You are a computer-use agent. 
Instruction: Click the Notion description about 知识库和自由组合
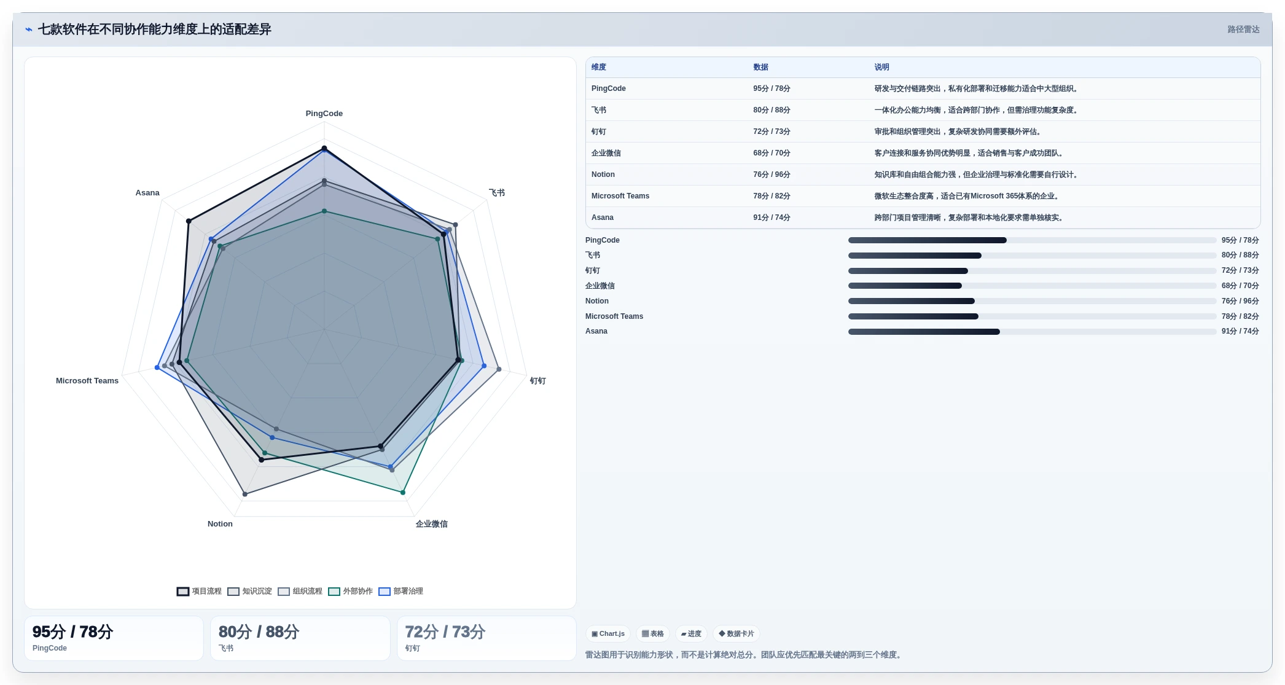click(x=977, y=174)
